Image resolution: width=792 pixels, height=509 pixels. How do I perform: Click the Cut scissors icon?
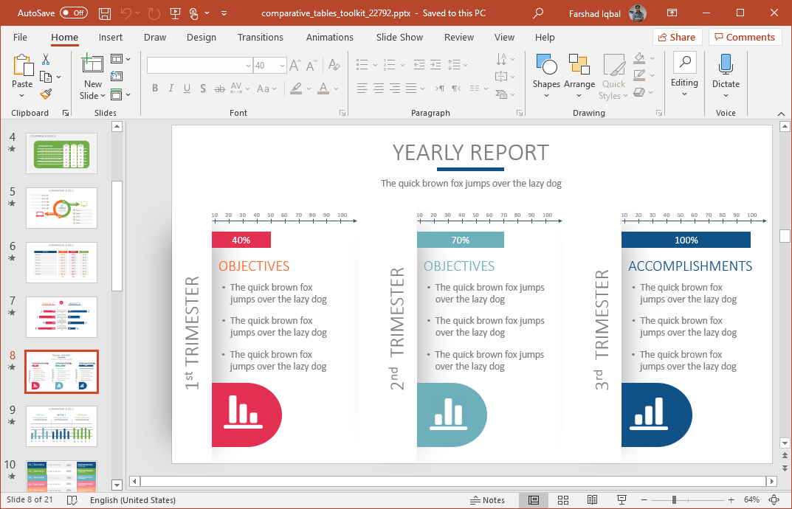tap(46, 60)
